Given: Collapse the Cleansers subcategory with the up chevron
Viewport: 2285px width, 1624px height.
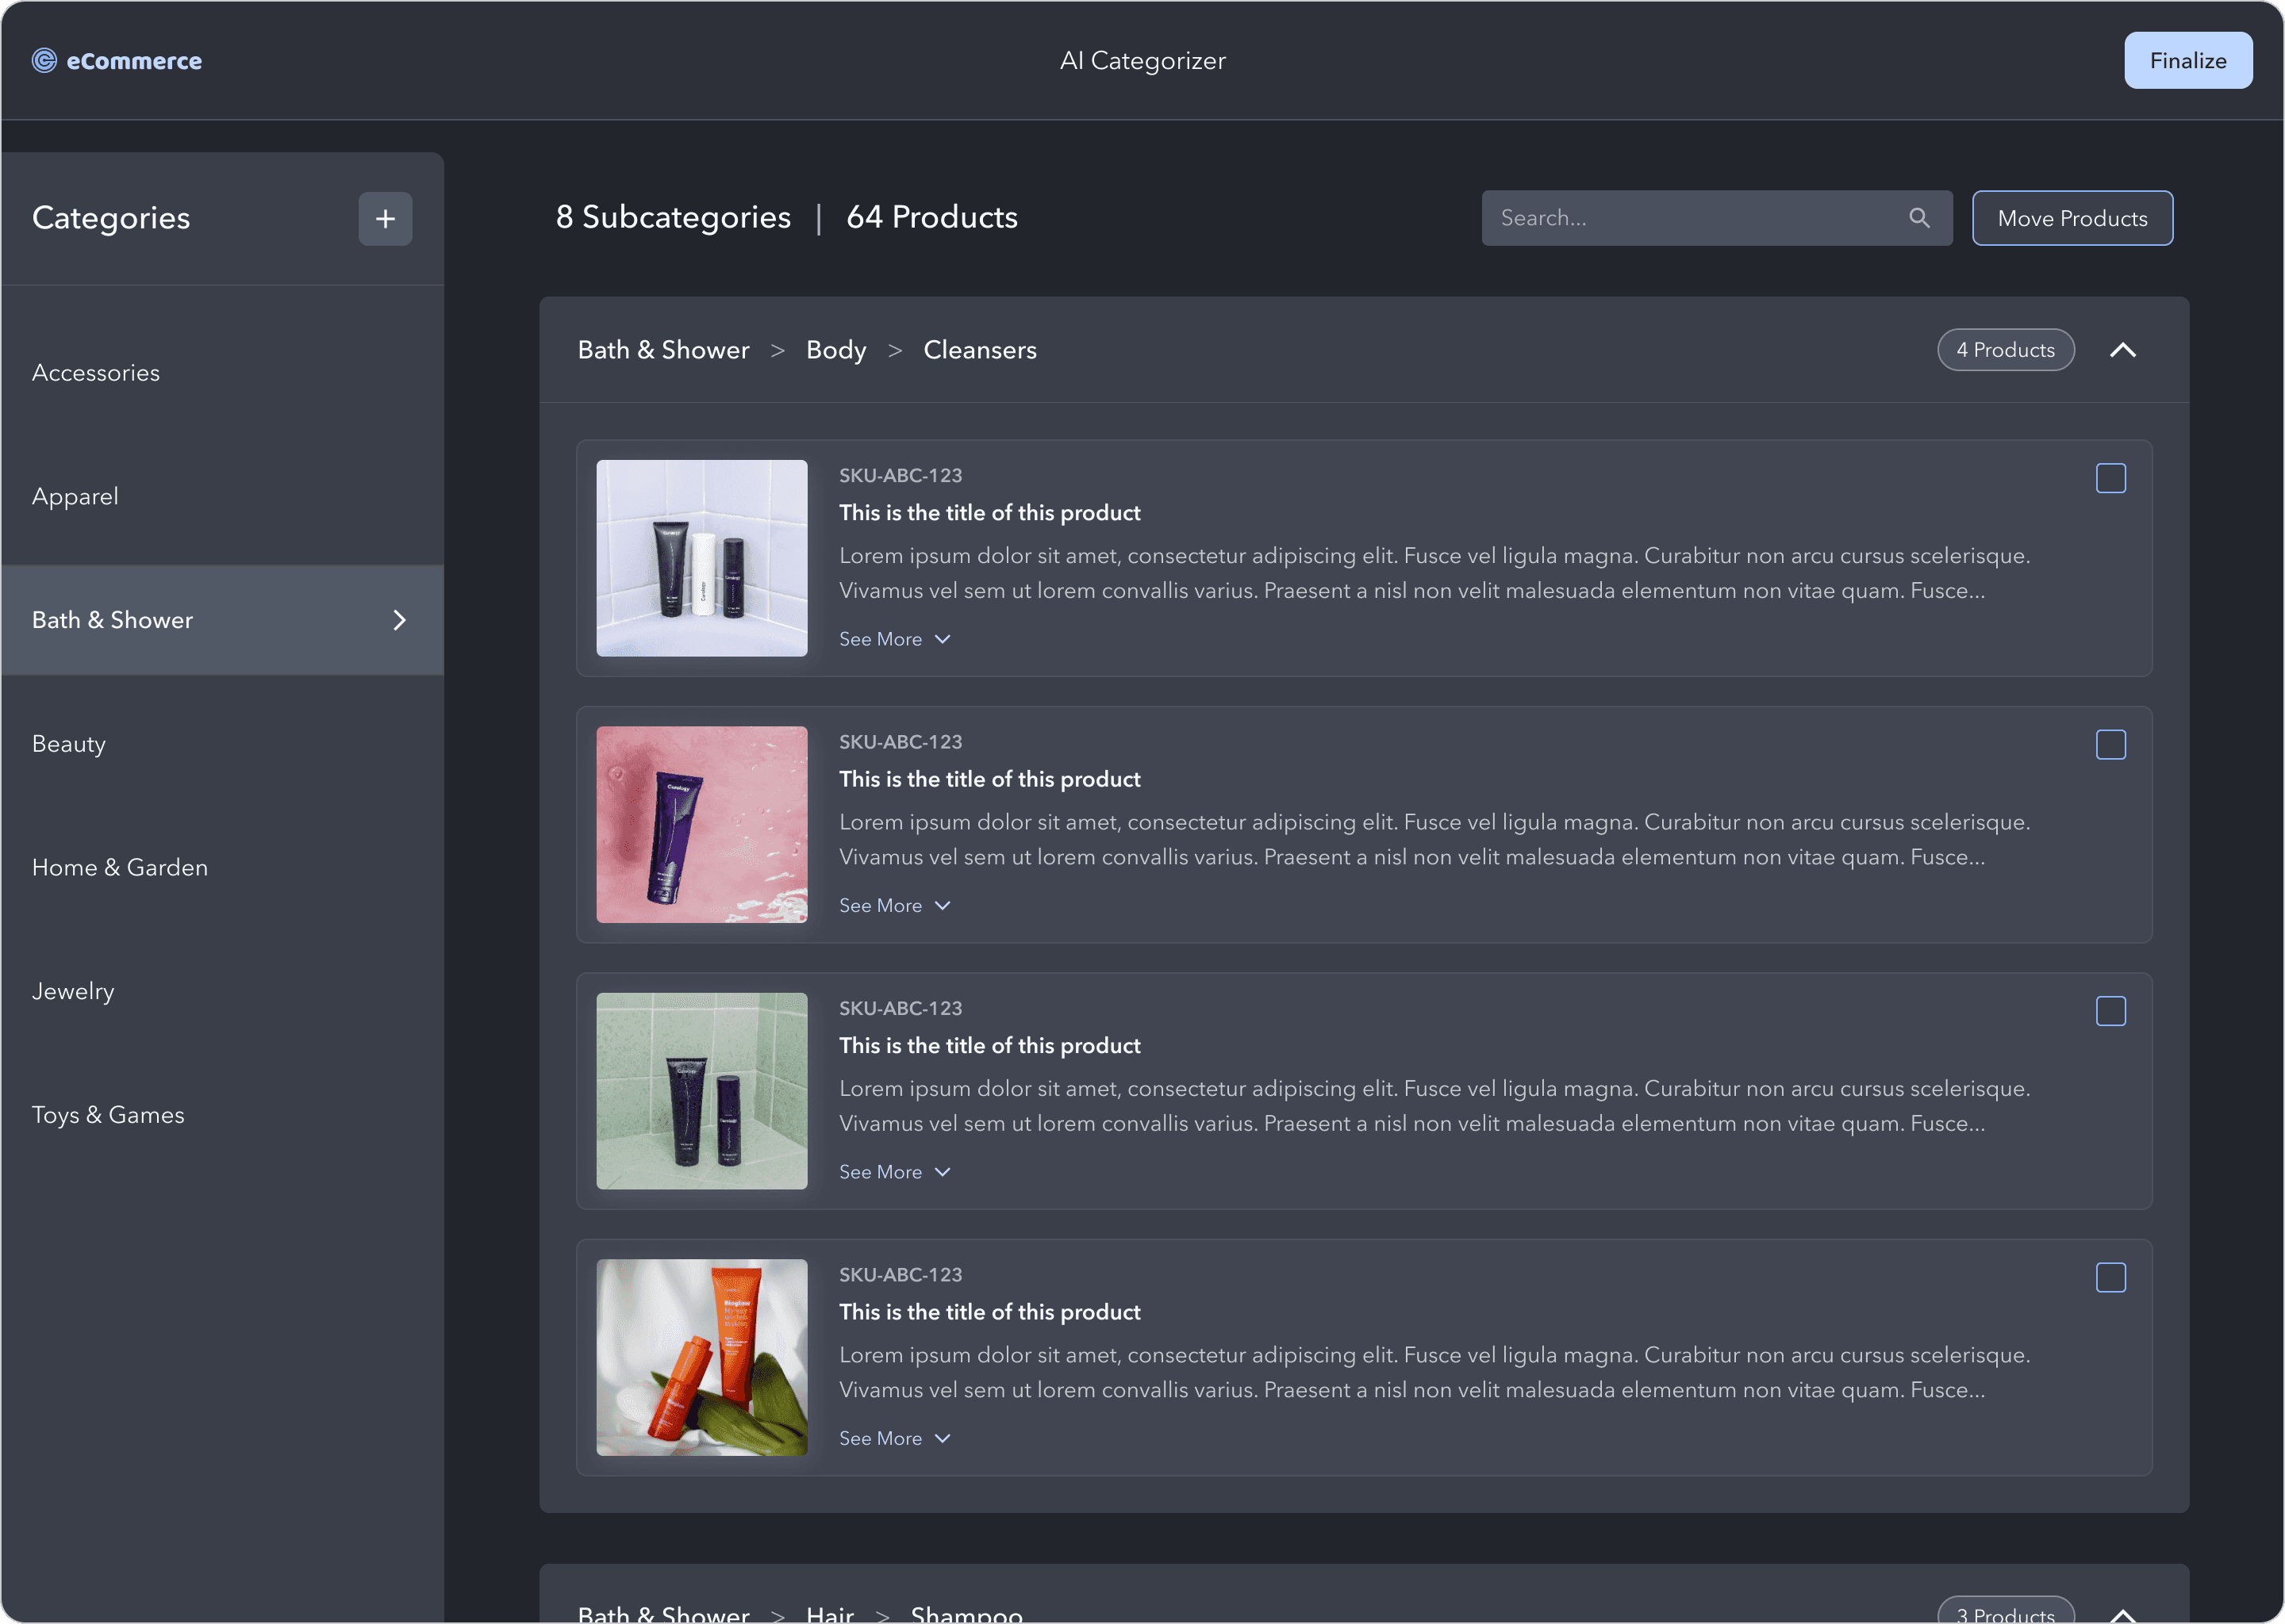Looking at the screenshot, I should pyautogui.click(x=2122, y=350).
